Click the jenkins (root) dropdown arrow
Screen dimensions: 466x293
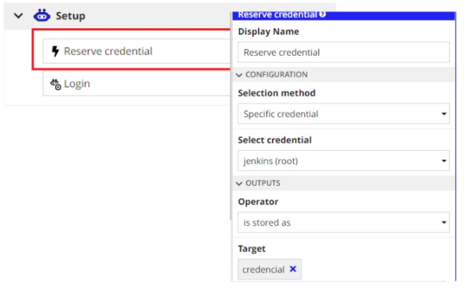444,161
